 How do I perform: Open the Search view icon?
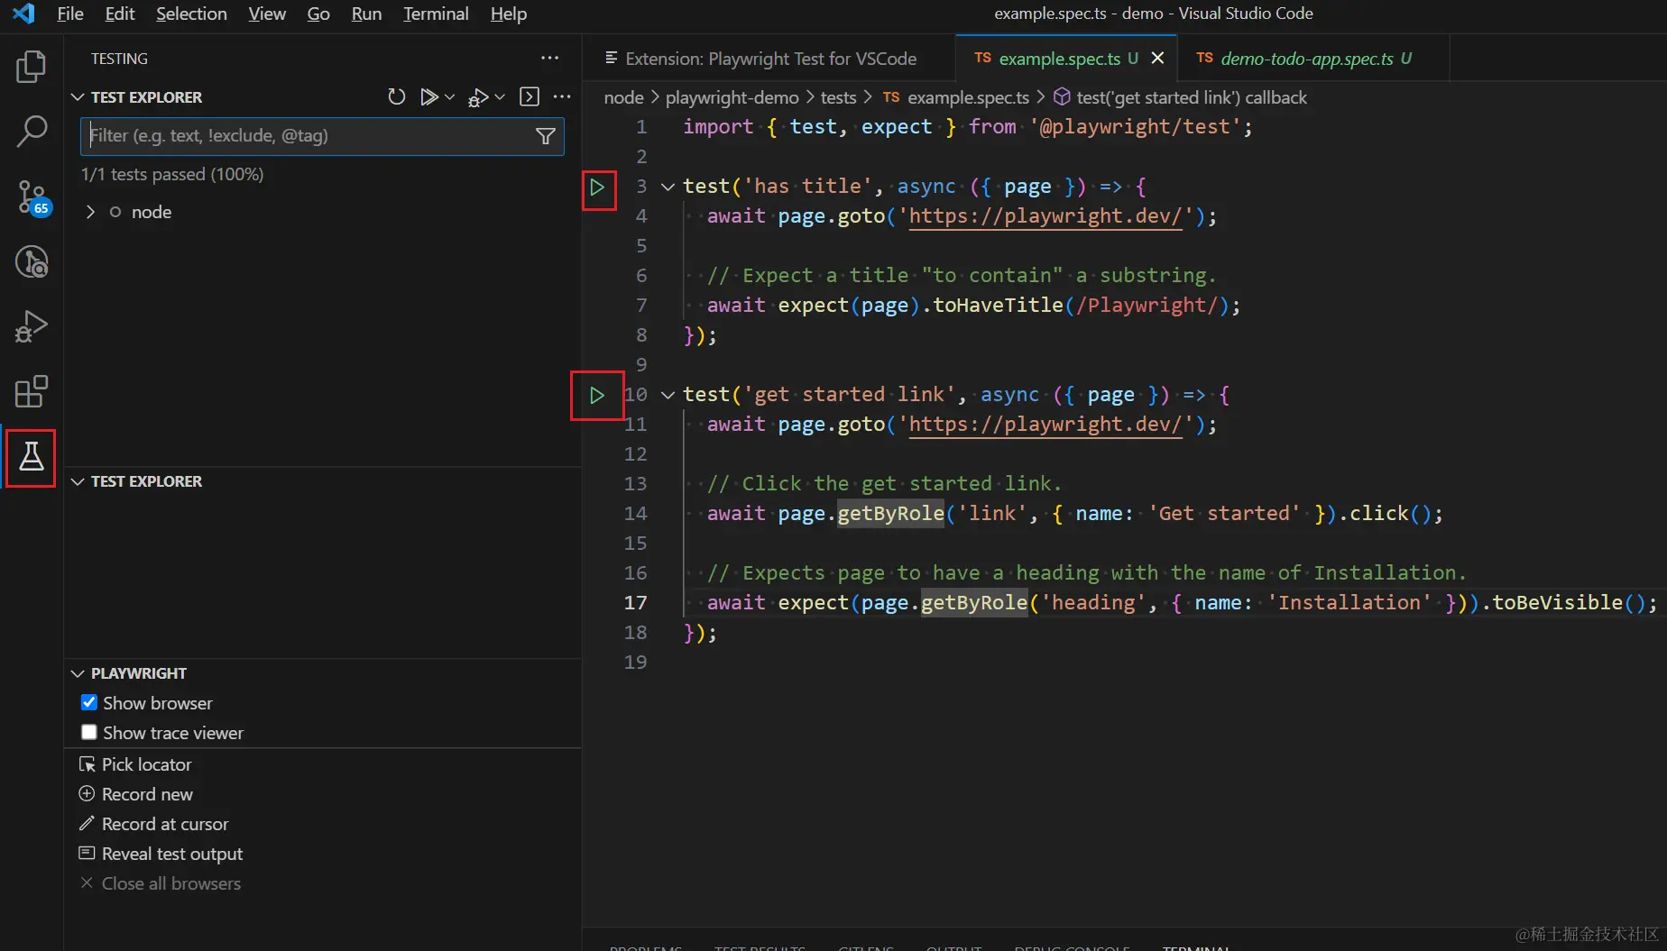[x=32, y=132]
